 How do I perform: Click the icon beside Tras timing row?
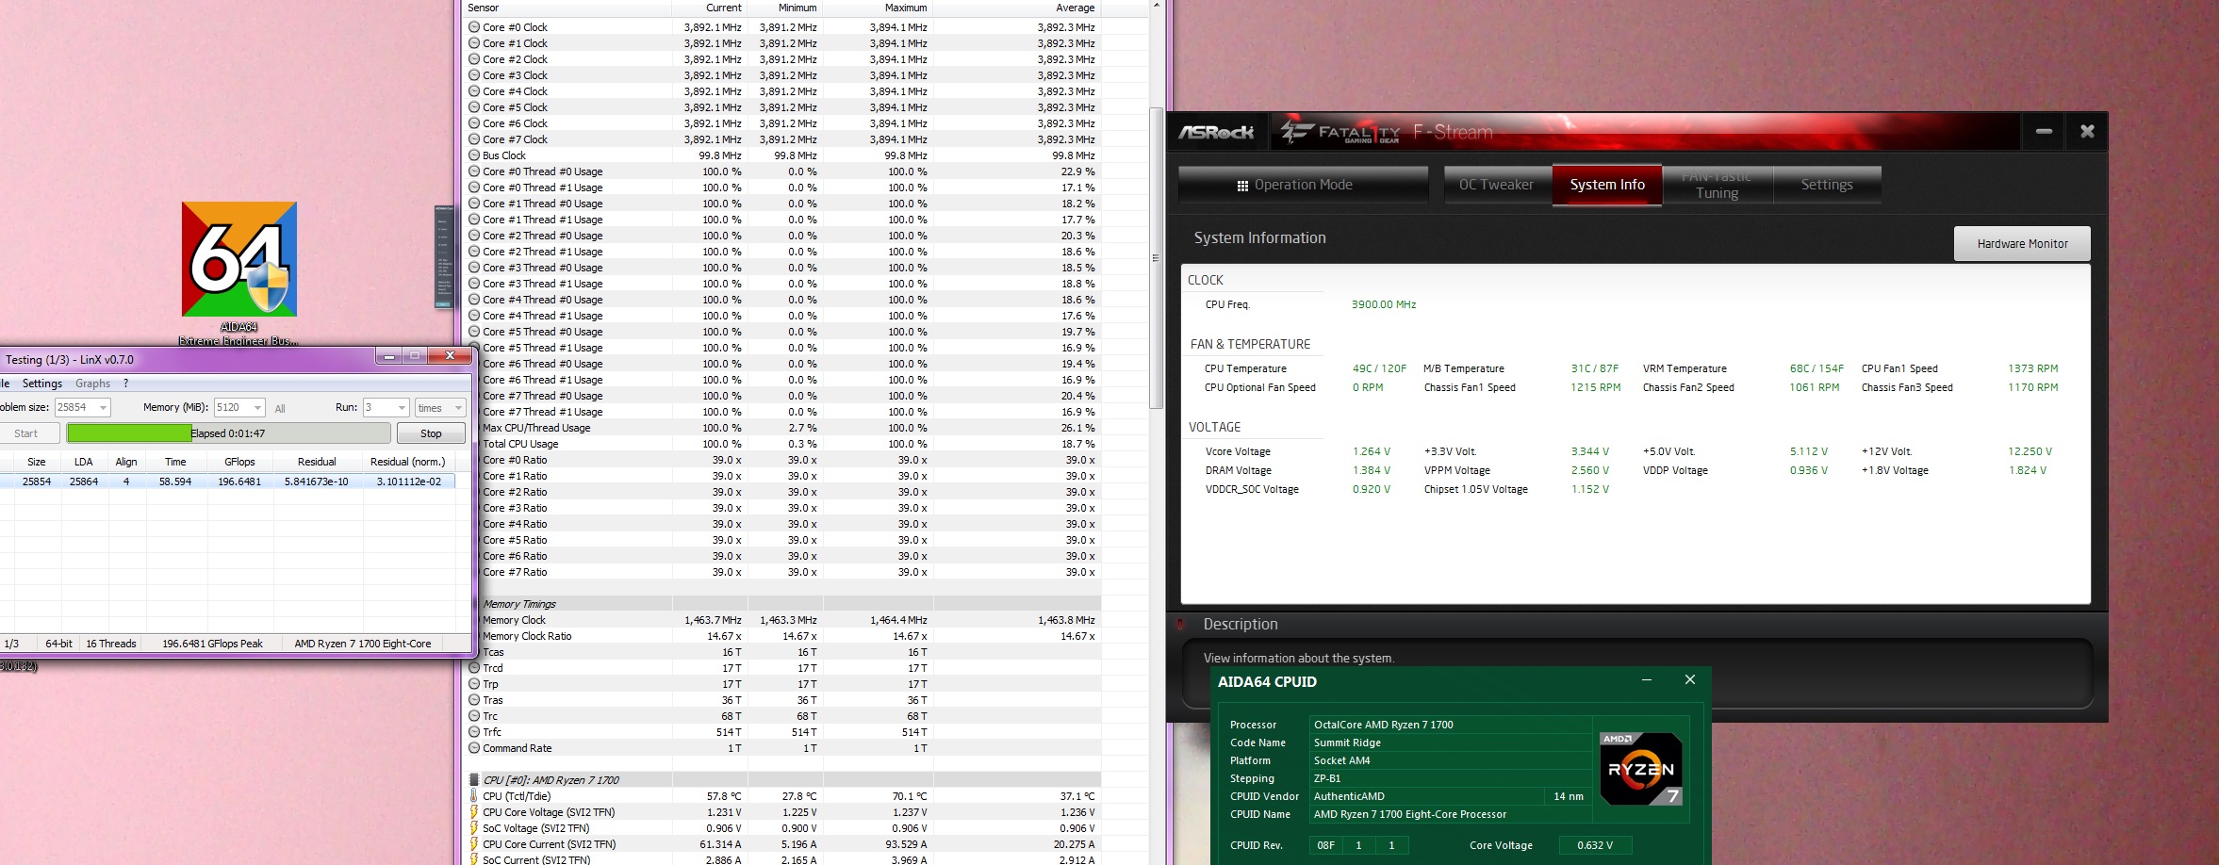(x=474, y=700)
